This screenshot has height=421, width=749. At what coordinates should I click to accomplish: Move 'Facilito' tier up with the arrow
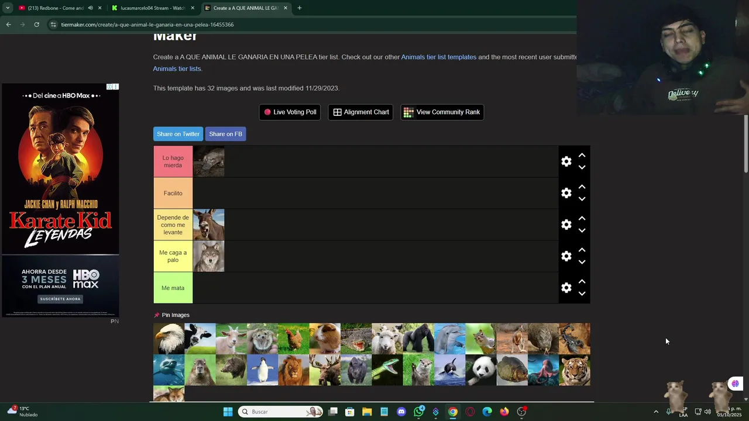tap(582, 187)
